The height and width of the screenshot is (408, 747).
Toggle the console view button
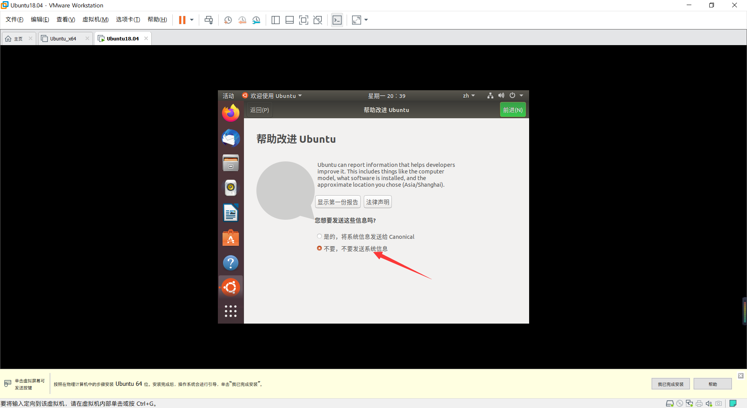pyautogui.click(x=337, y=20)
